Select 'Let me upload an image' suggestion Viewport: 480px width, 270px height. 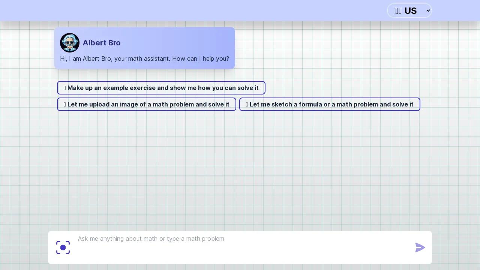pos(147,104)
